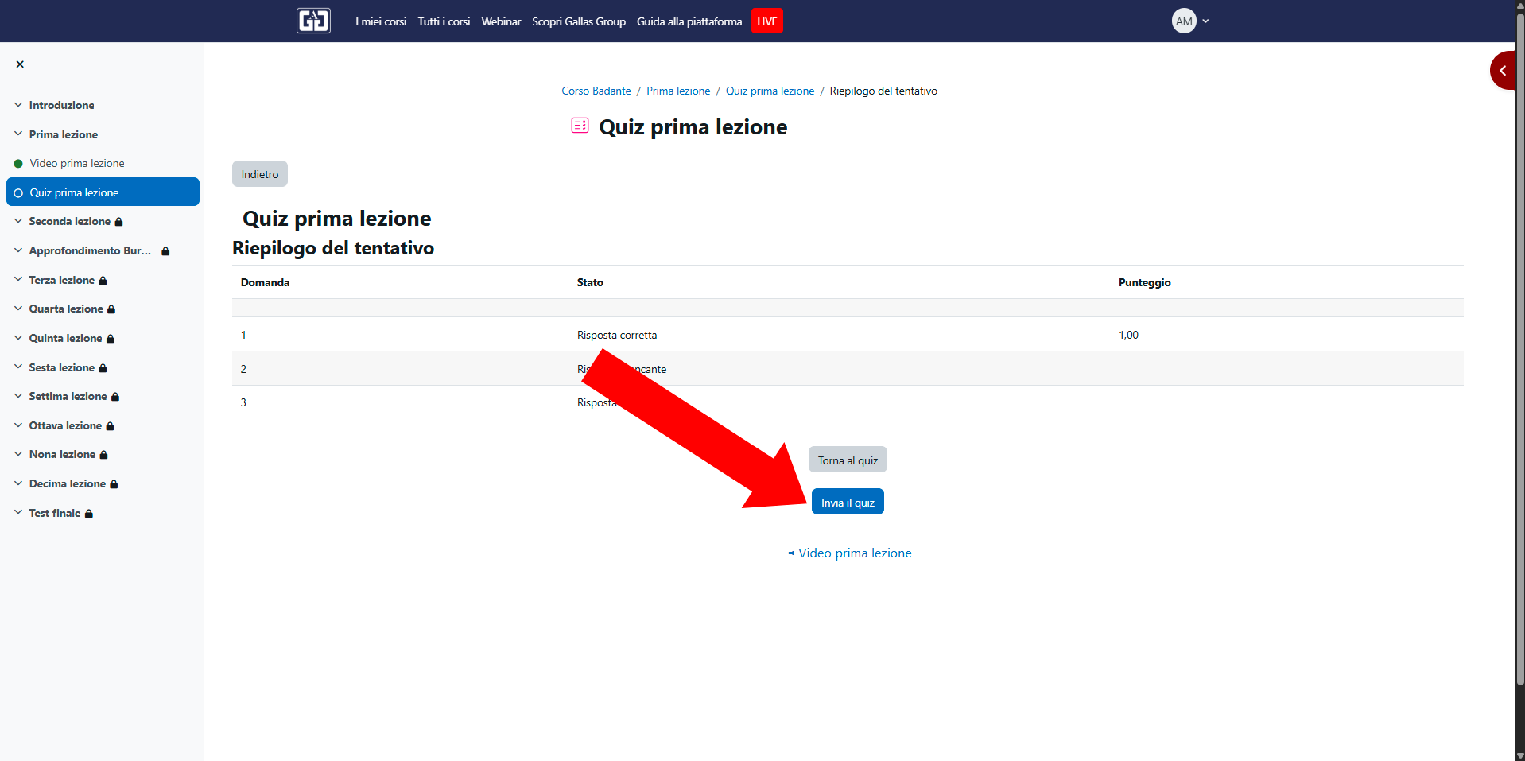
Task: Click the Gallas Group logo icon
Action: click(x=313, y=21)
